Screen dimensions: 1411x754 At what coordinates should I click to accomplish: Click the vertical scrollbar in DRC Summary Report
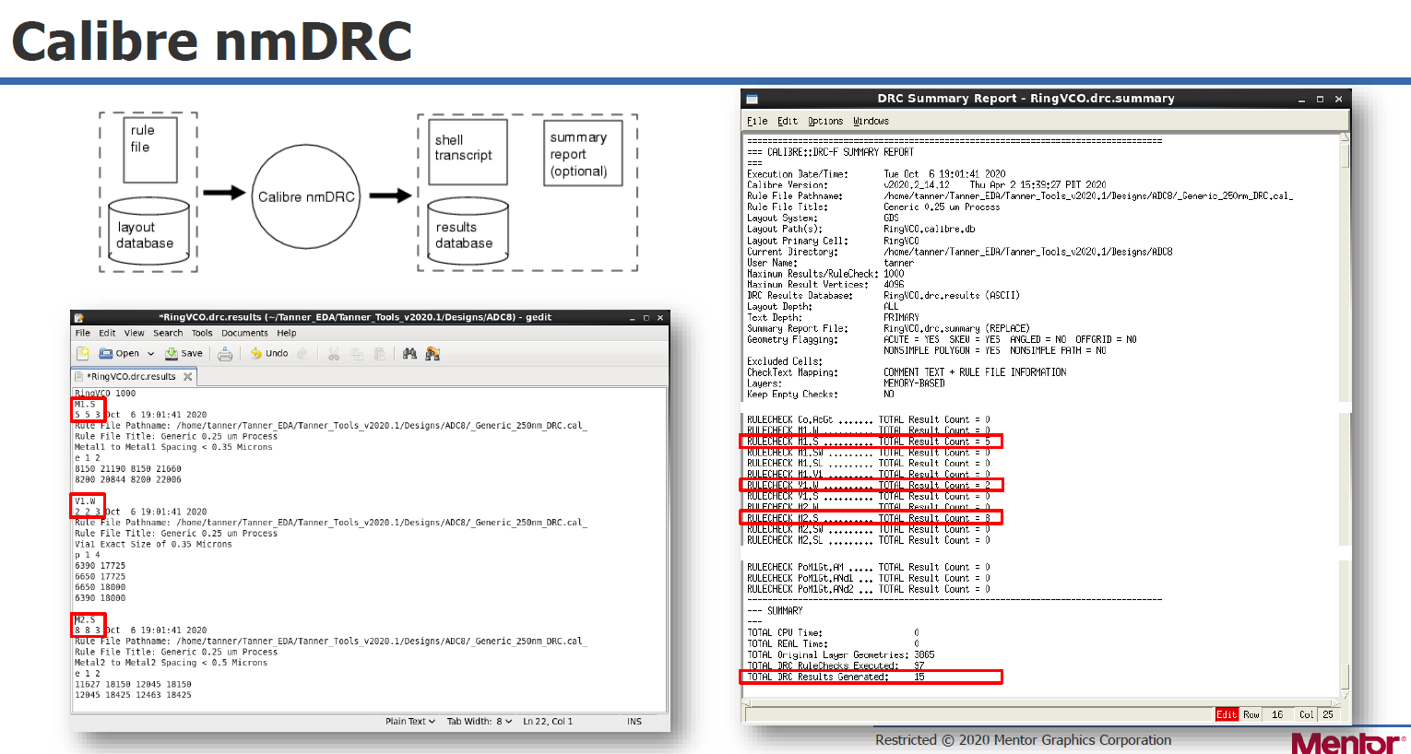[x=1345, y=415]
